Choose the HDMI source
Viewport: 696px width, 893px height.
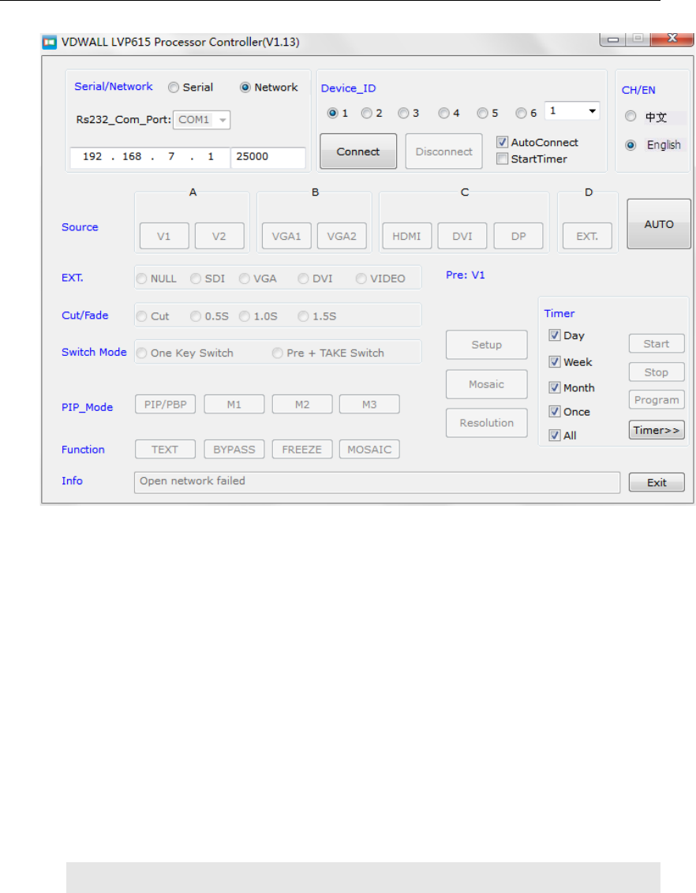point(406,237)
